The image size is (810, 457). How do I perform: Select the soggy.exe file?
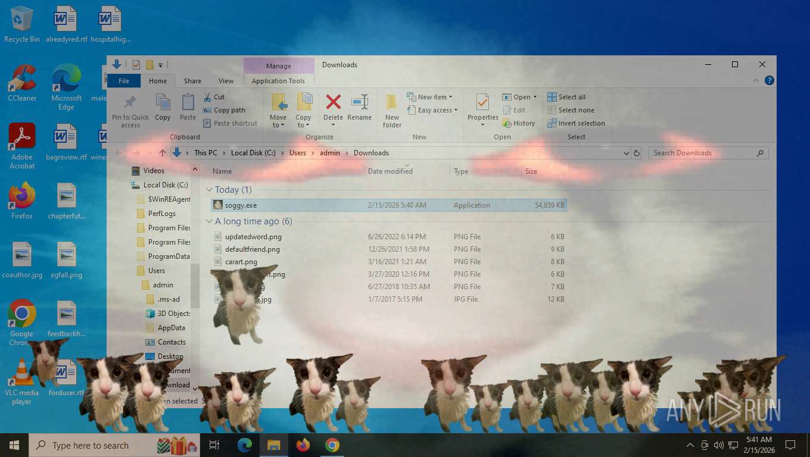pyautogui.click(x=388, y=205)
